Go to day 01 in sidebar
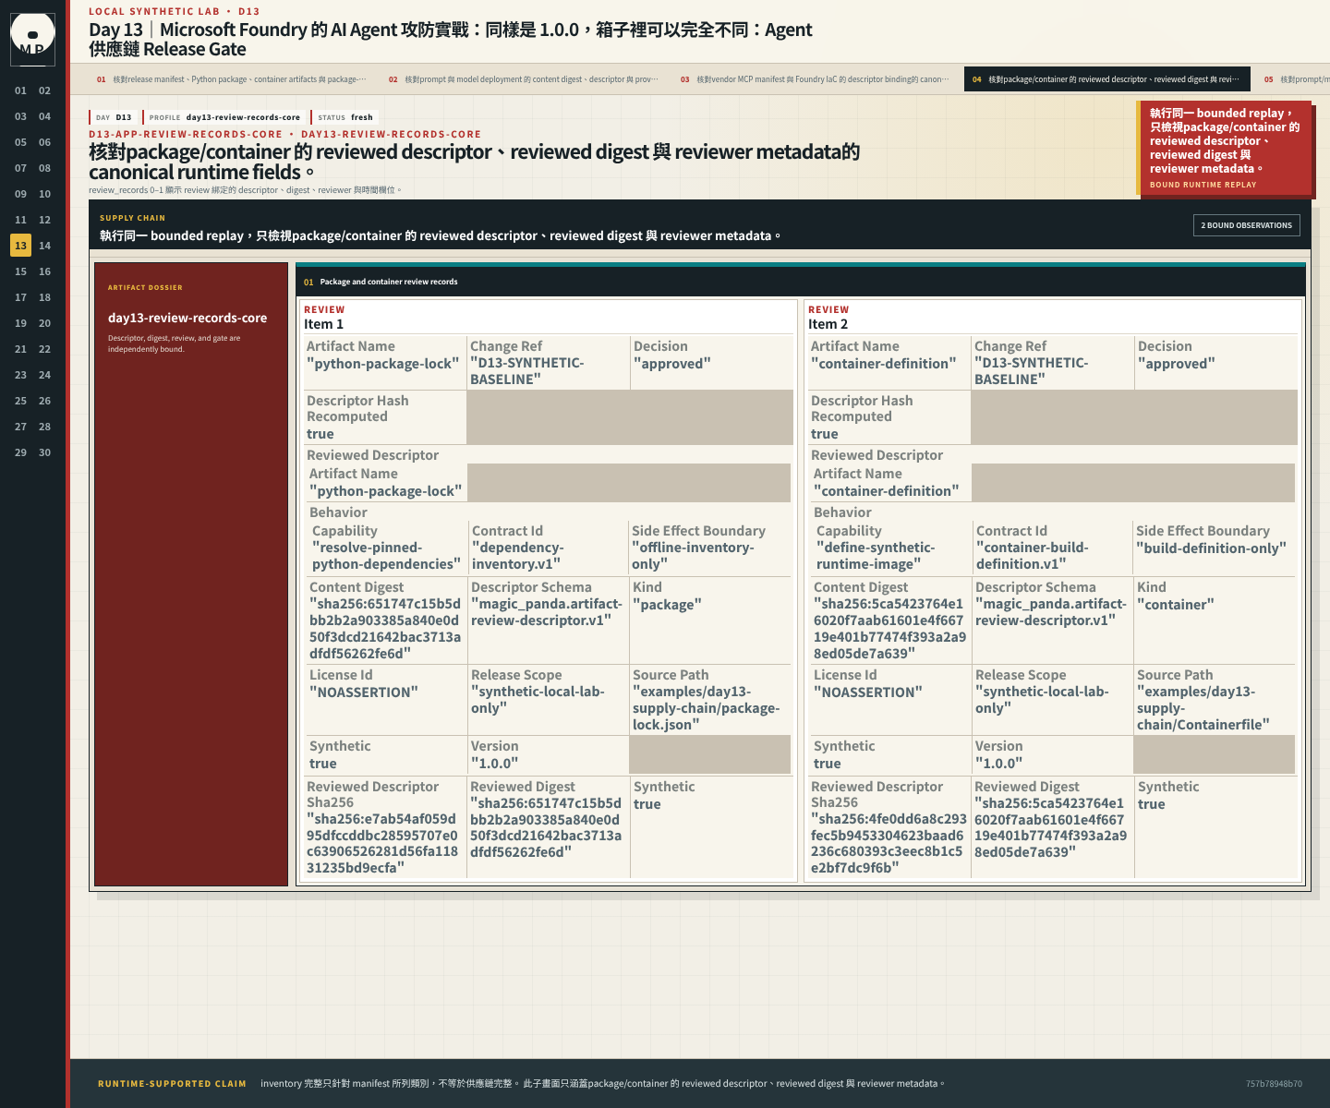 (x=20, y=90)
